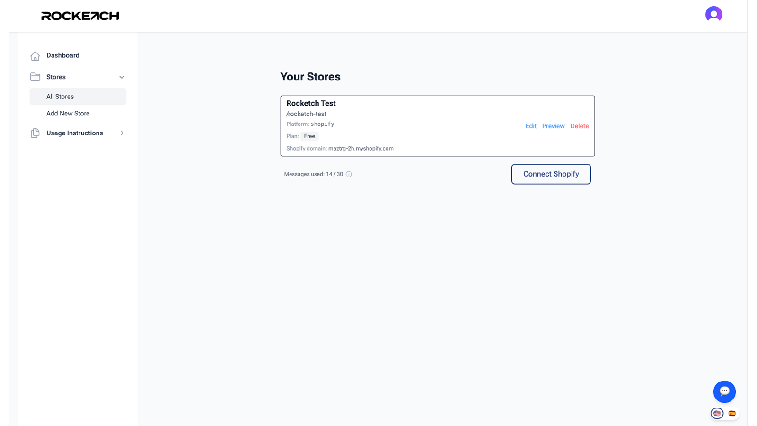The image size is (757, 426).
Task: Click the Rocketch logo
Action: [x=80, y=16]
